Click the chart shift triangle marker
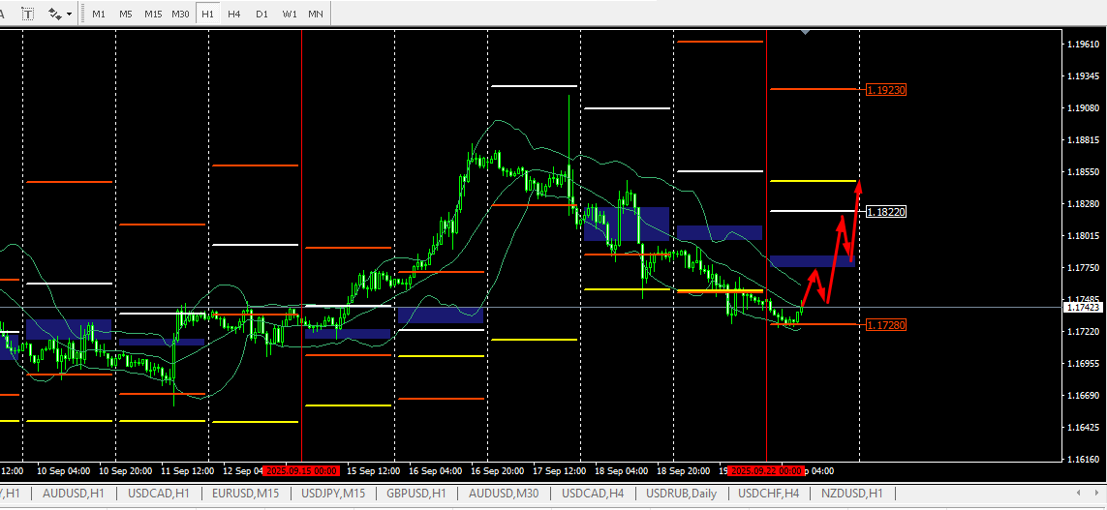The width and height of the screenshot is (1107, 510). click(806, 33)
